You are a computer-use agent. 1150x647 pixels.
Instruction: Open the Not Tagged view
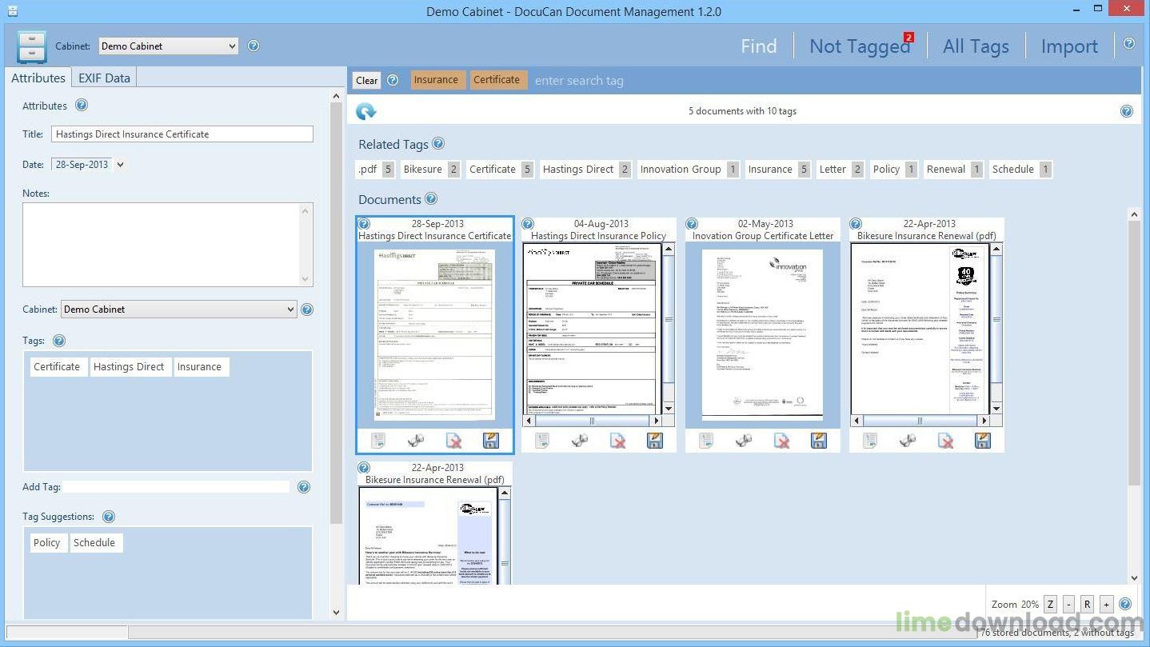pyautogui.click(x=860, y=46)
